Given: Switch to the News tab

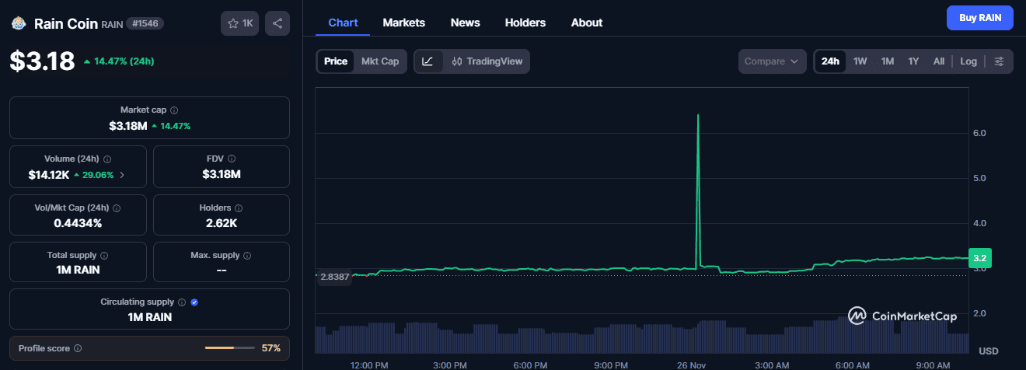Looking at the screenshot, I should (465, 23).
